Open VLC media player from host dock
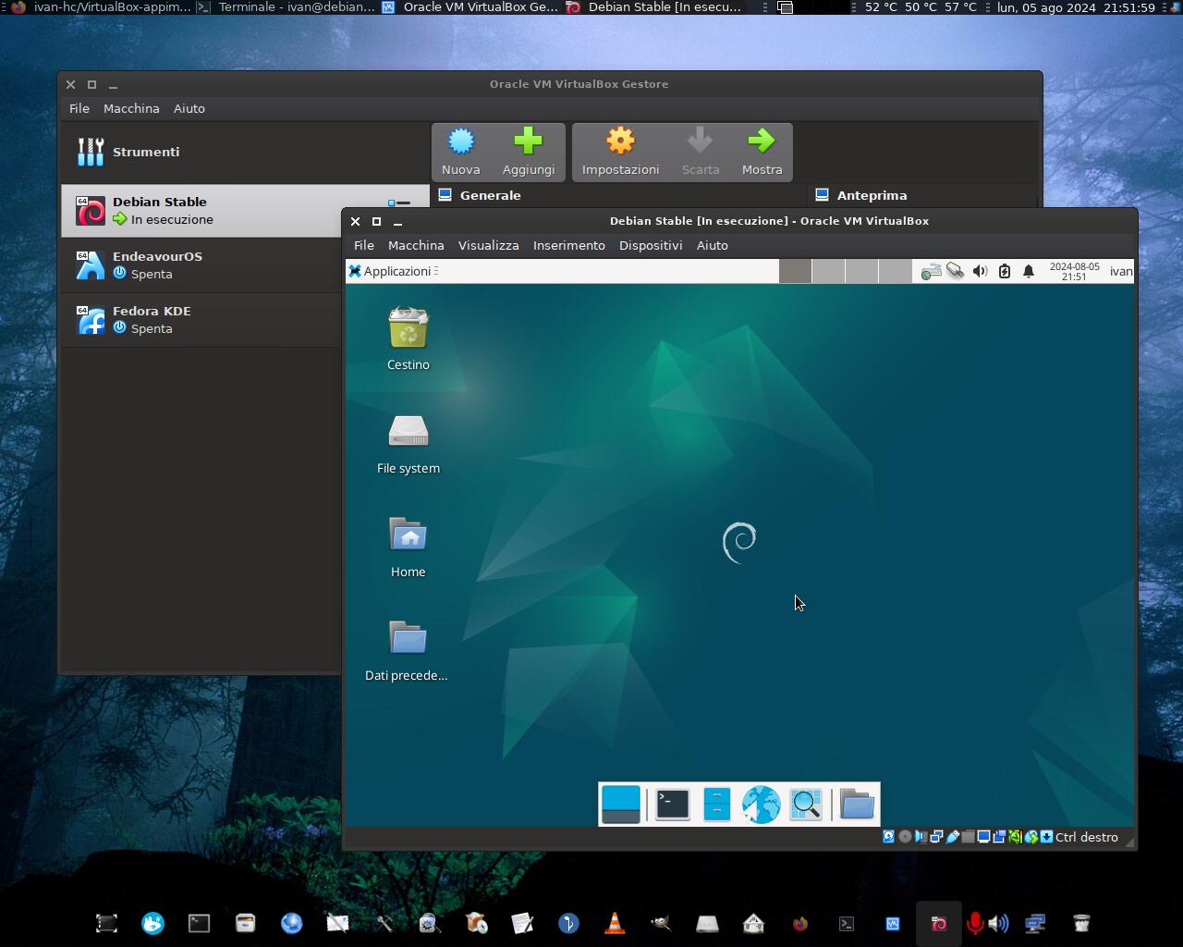The image size is (1183, 947). [615, 923]
